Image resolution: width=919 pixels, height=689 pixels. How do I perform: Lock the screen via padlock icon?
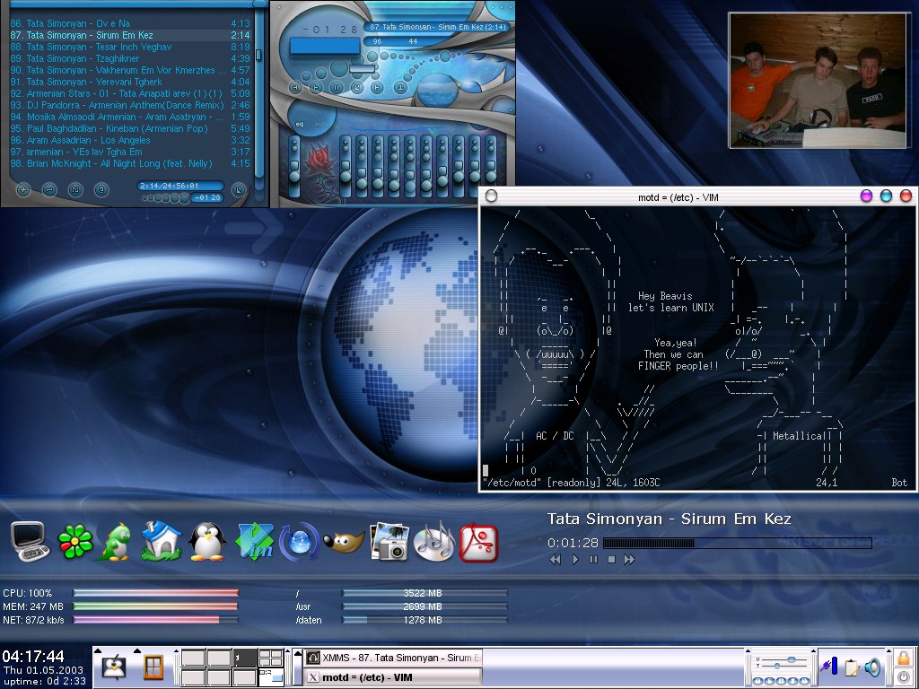click(903, 658)
